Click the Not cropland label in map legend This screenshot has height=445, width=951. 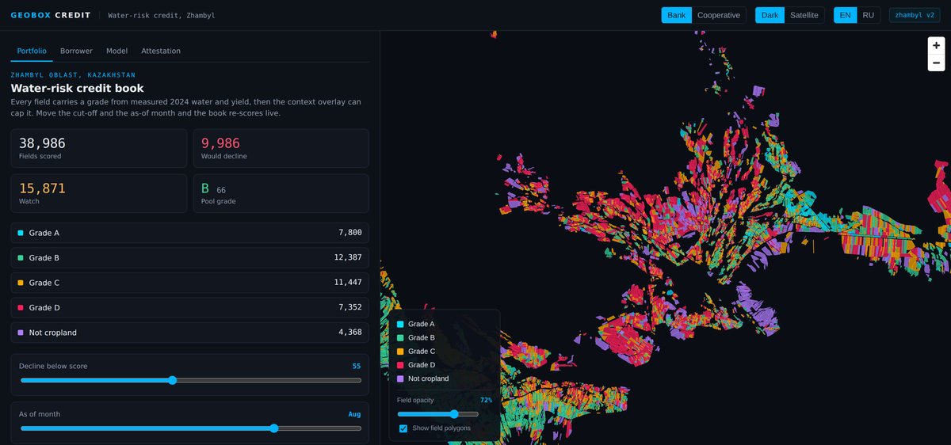tap(429, 378)
